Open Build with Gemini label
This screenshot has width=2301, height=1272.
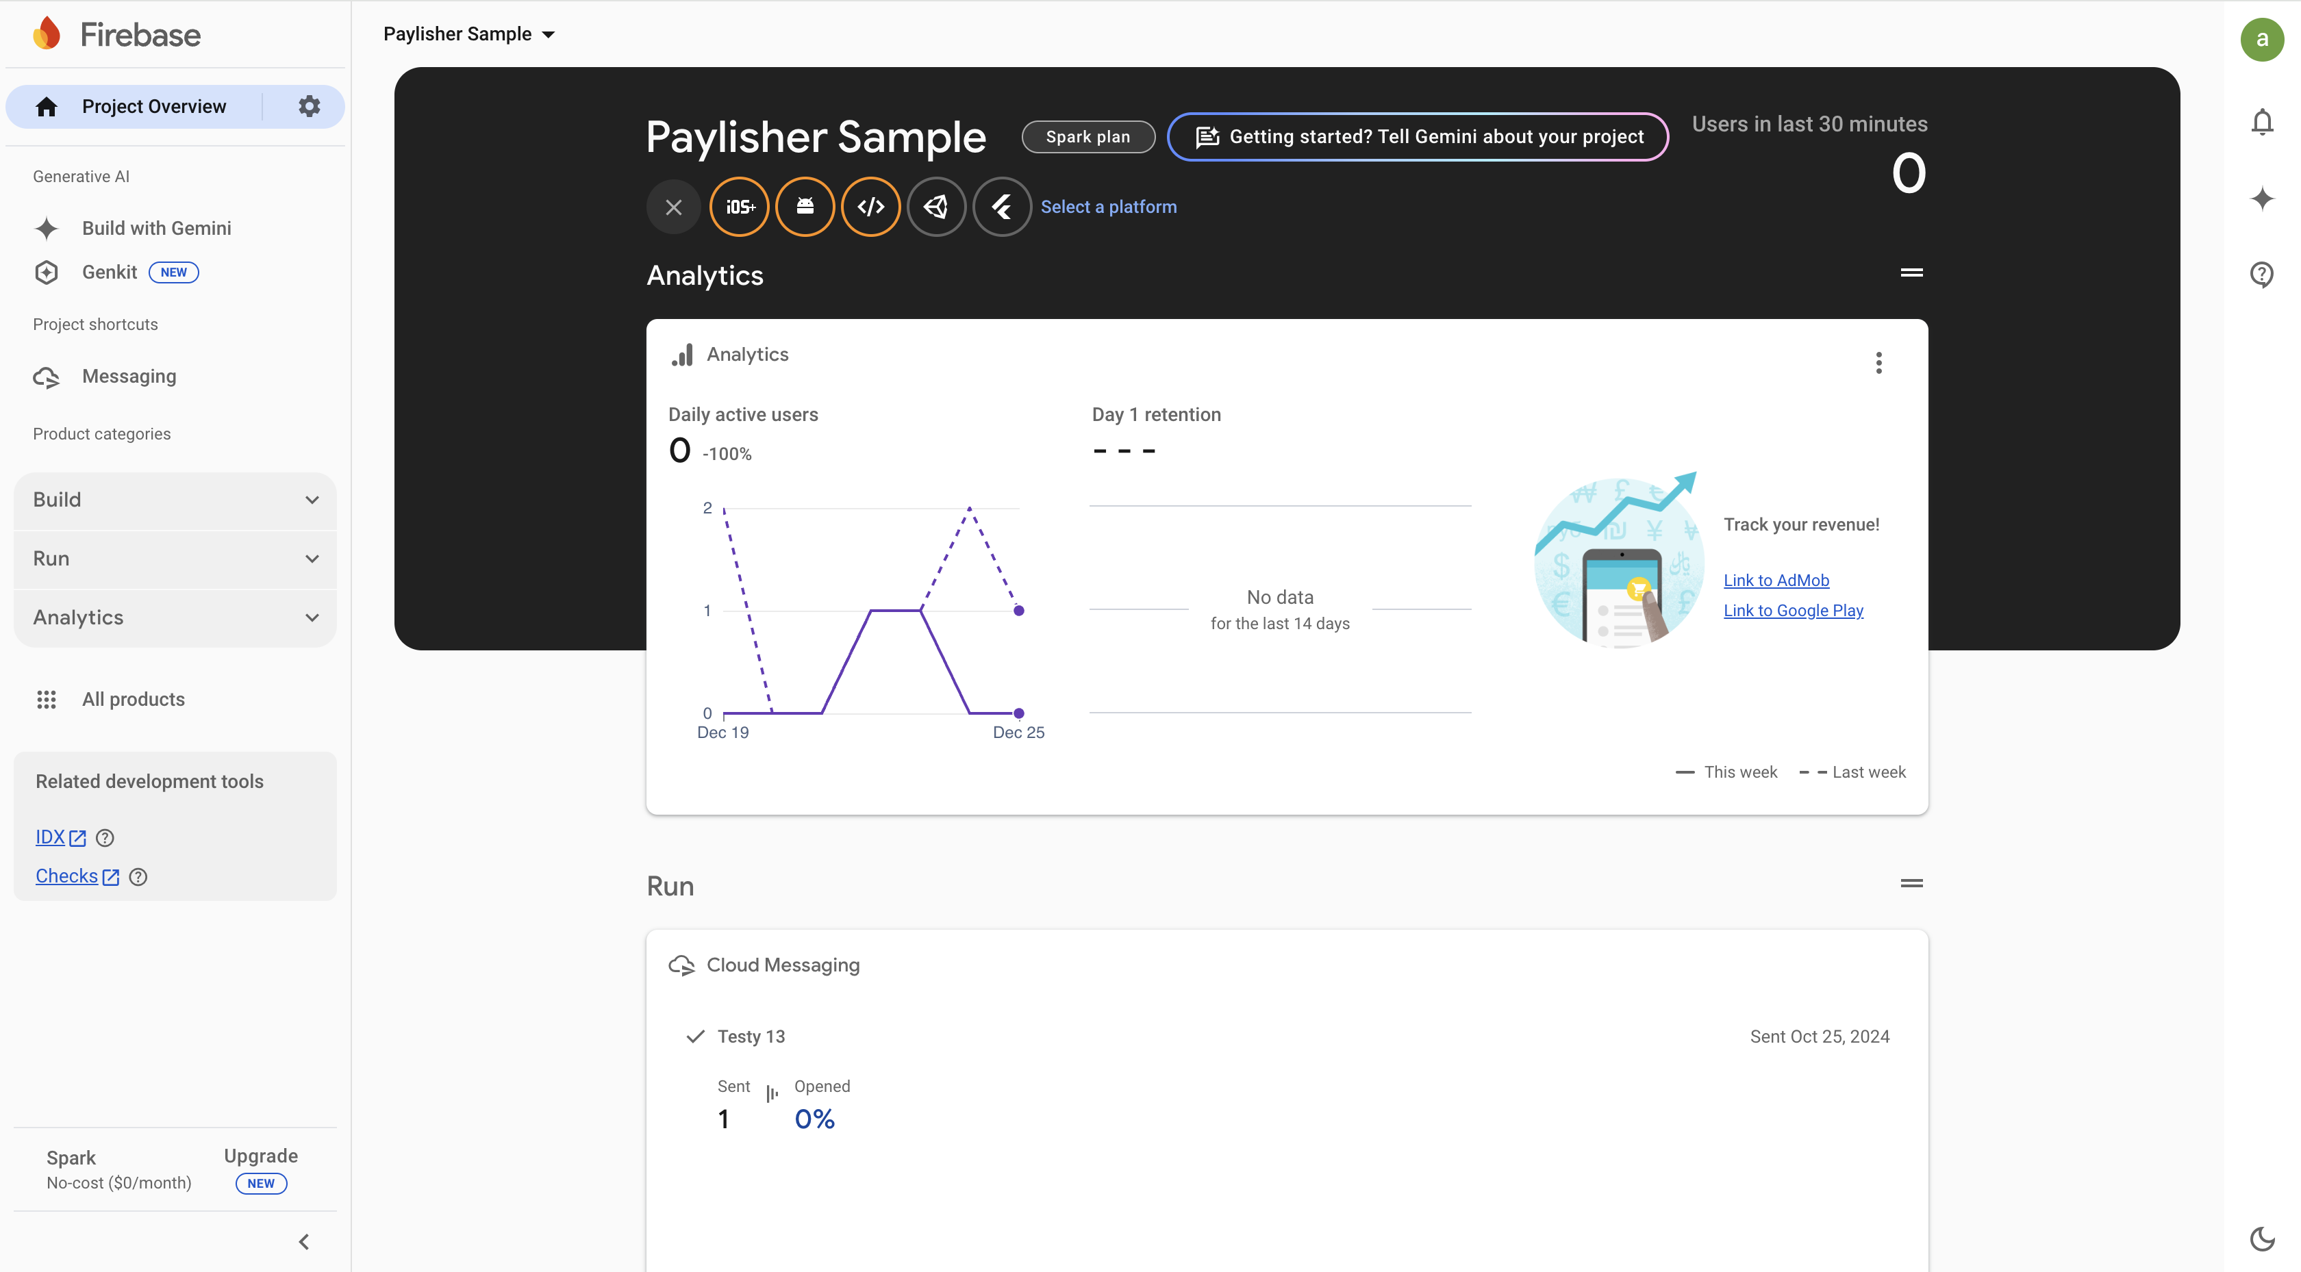point(156,229)
